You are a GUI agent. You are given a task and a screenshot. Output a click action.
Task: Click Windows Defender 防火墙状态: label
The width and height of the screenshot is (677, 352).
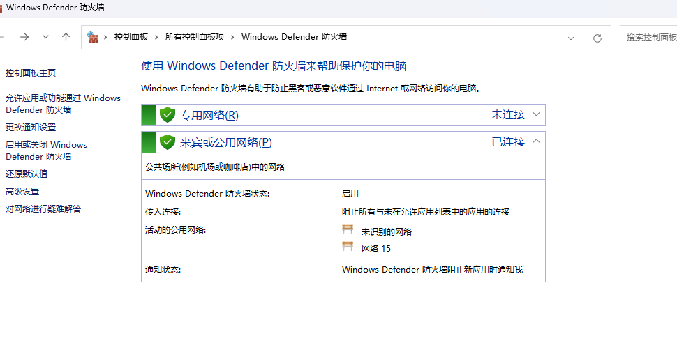207,194
